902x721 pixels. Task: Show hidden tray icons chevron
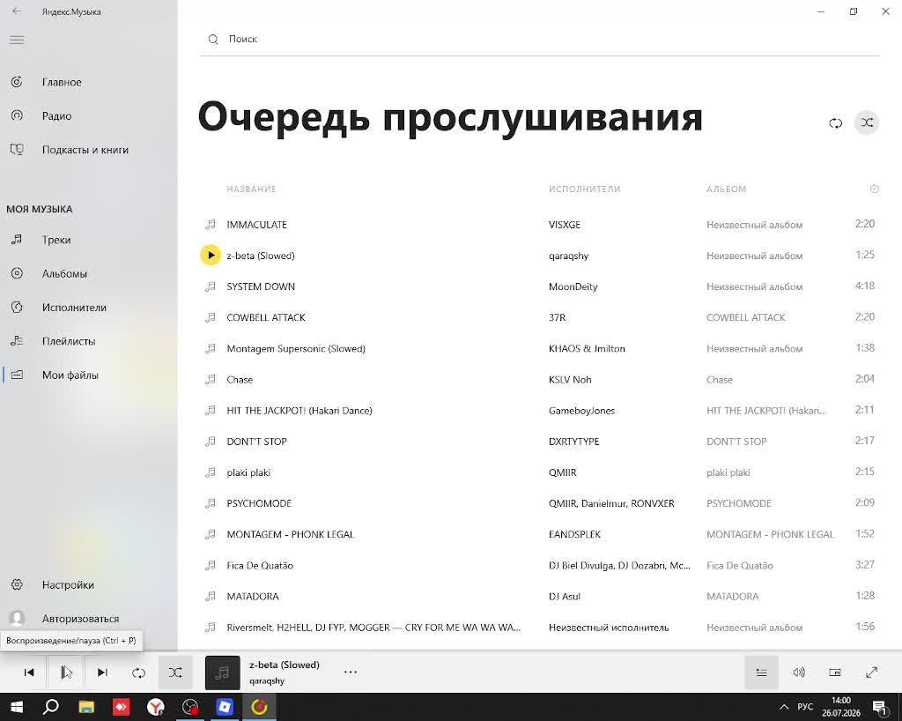(783, 707)
